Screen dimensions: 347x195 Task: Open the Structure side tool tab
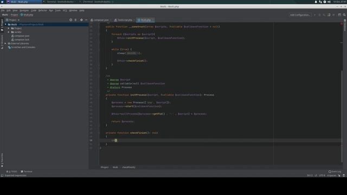coord(2,42)
